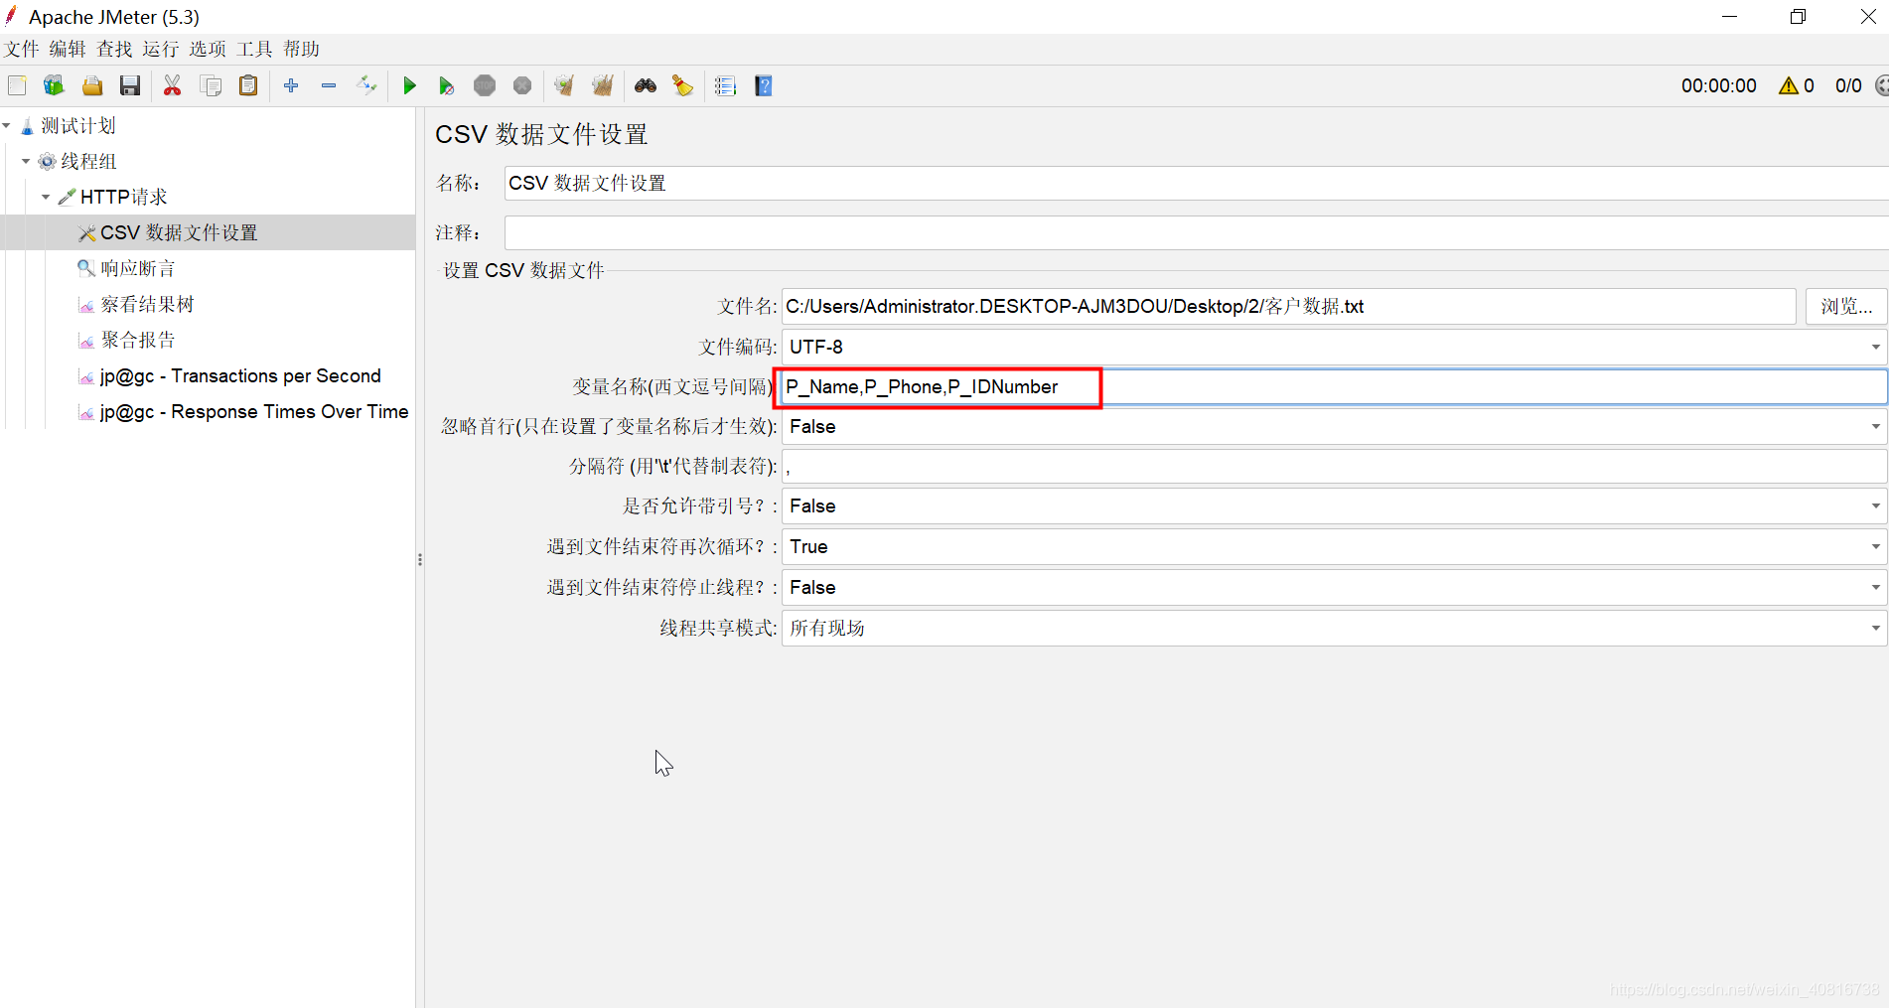Select the 察看结果树 tree item
Image resolution: width=1889 pixels, height=1008 pixels.
pos(147,305)
